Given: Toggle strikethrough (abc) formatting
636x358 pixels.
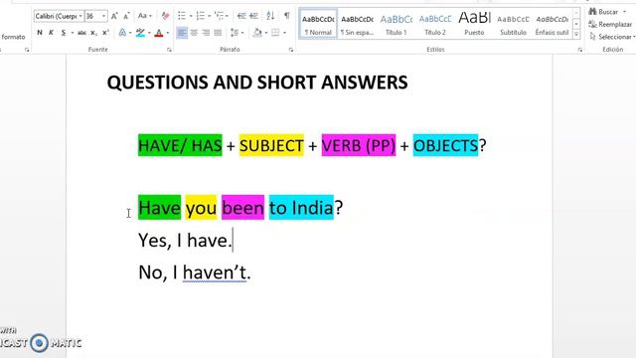Looking at the screenshot, I should click(81, 33).
